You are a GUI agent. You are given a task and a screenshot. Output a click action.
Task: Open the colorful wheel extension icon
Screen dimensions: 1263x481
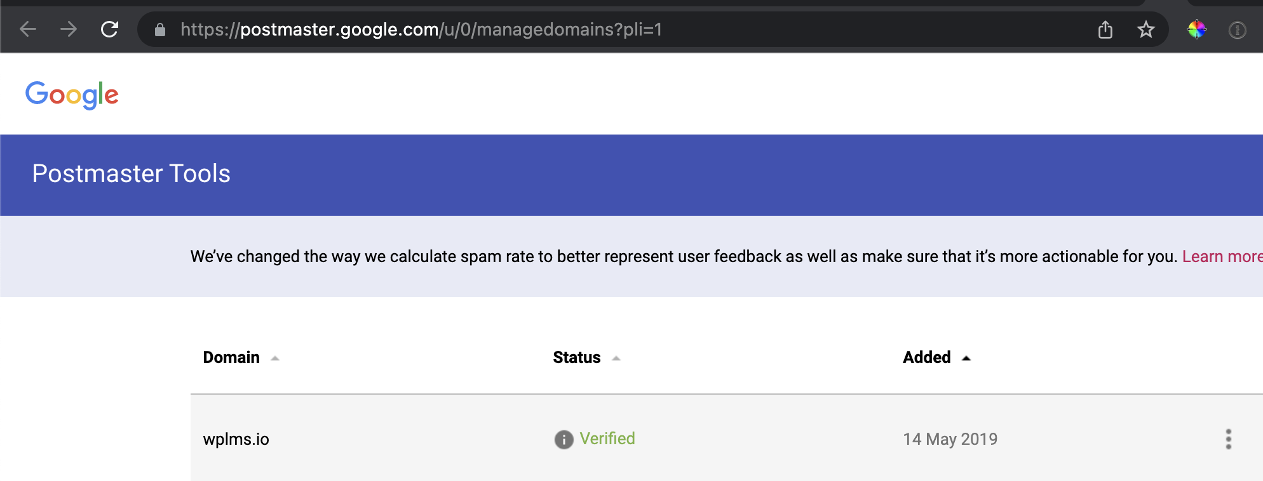point(1197,29)
